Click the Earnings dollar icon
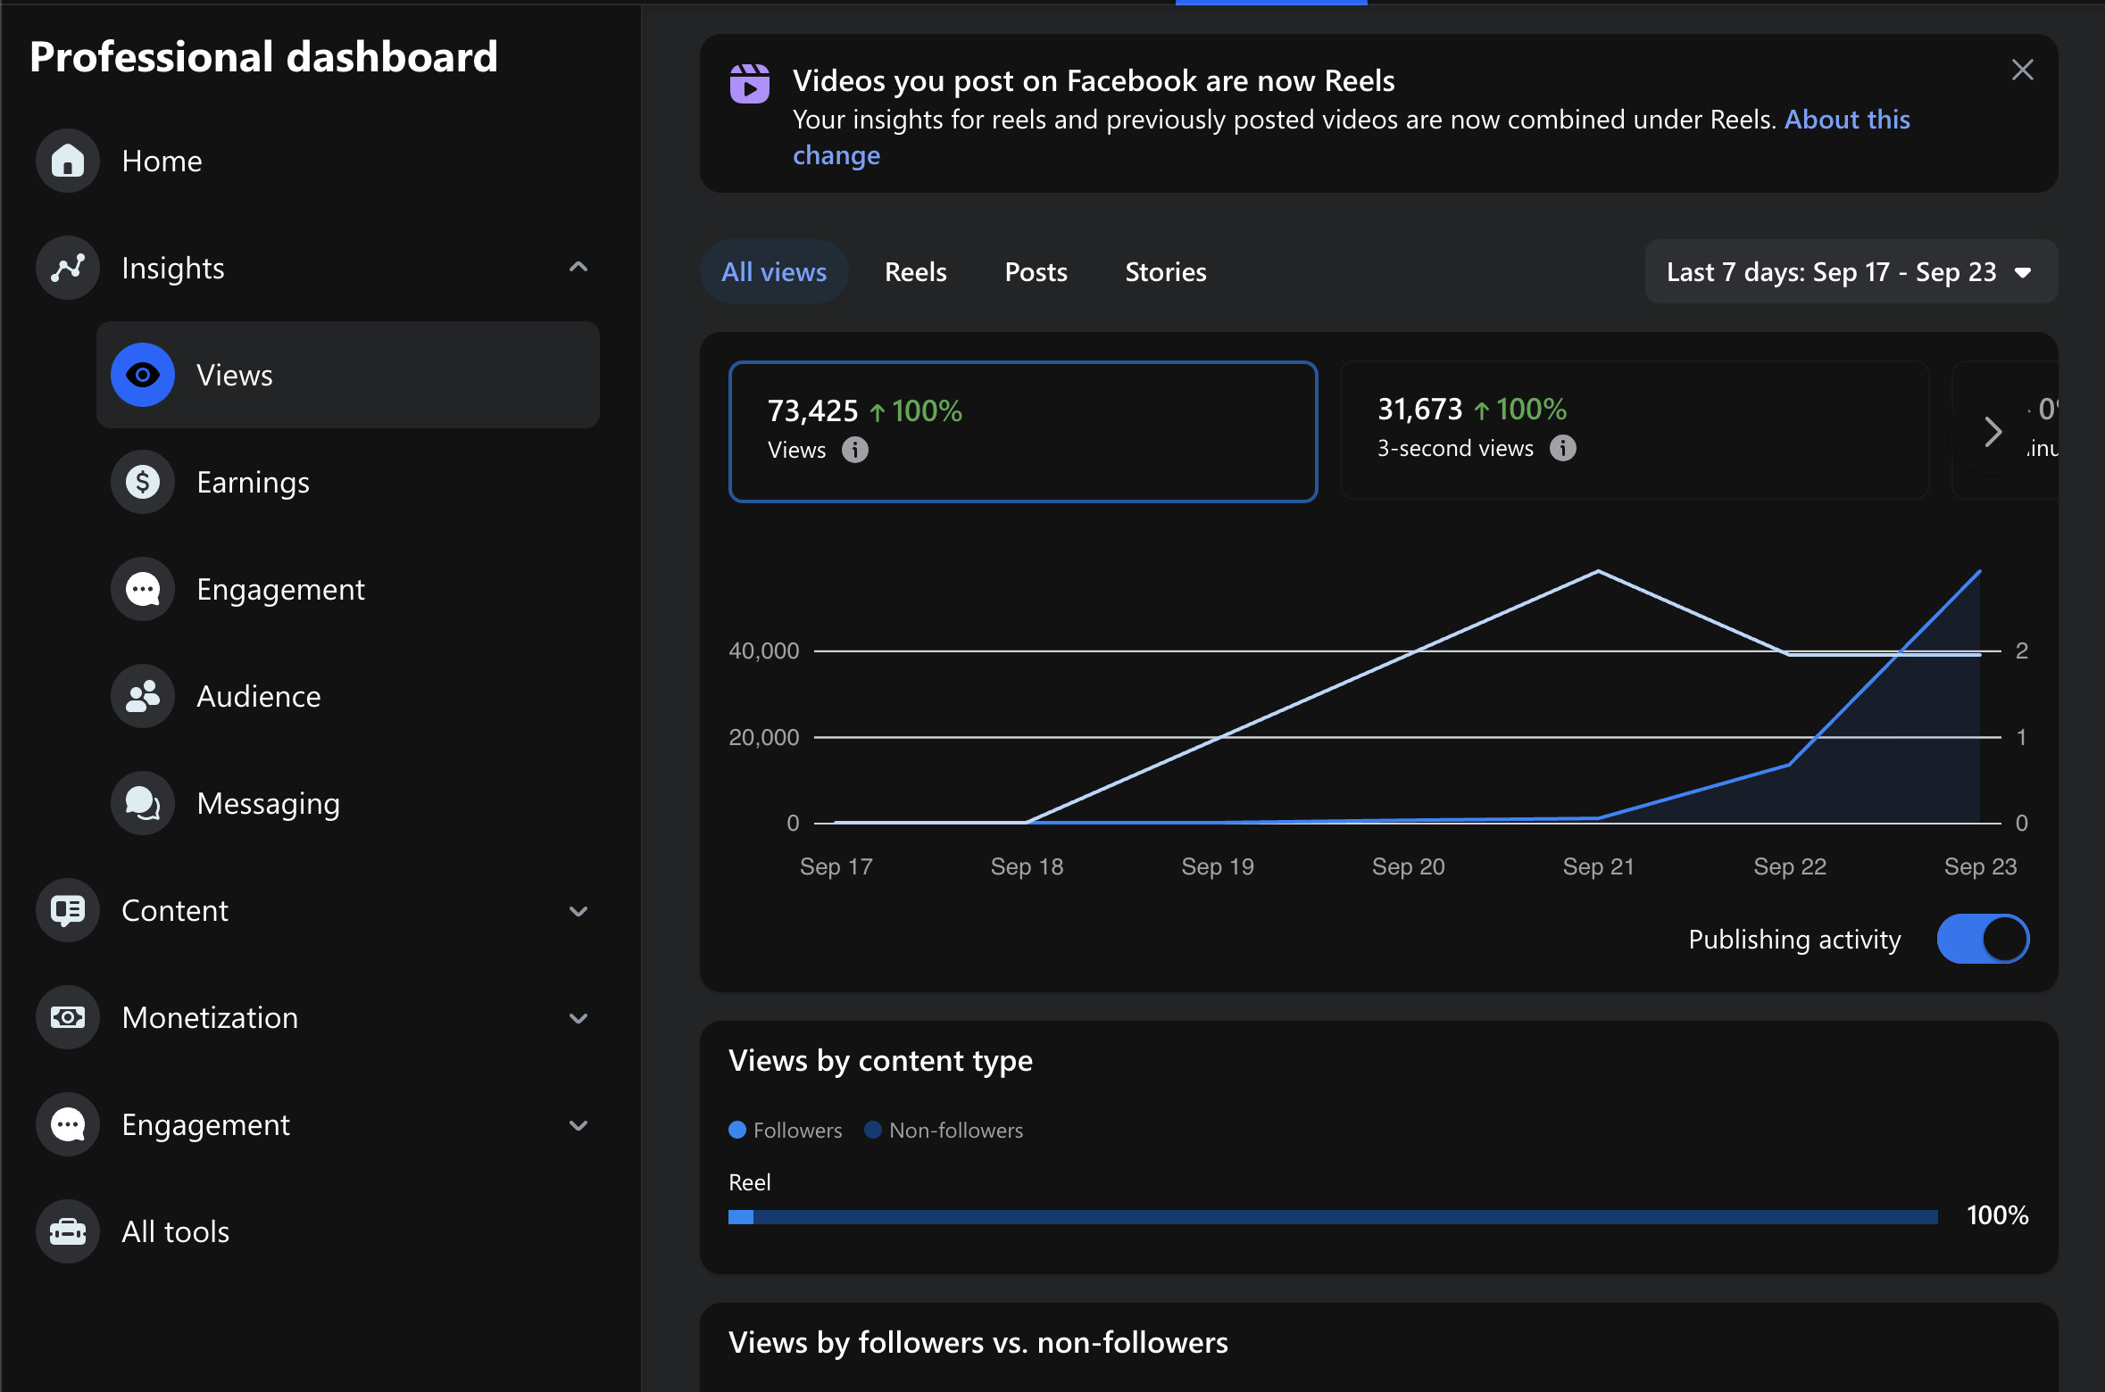The height and width of the screenshot is (1392, 2105). (143, 482)
